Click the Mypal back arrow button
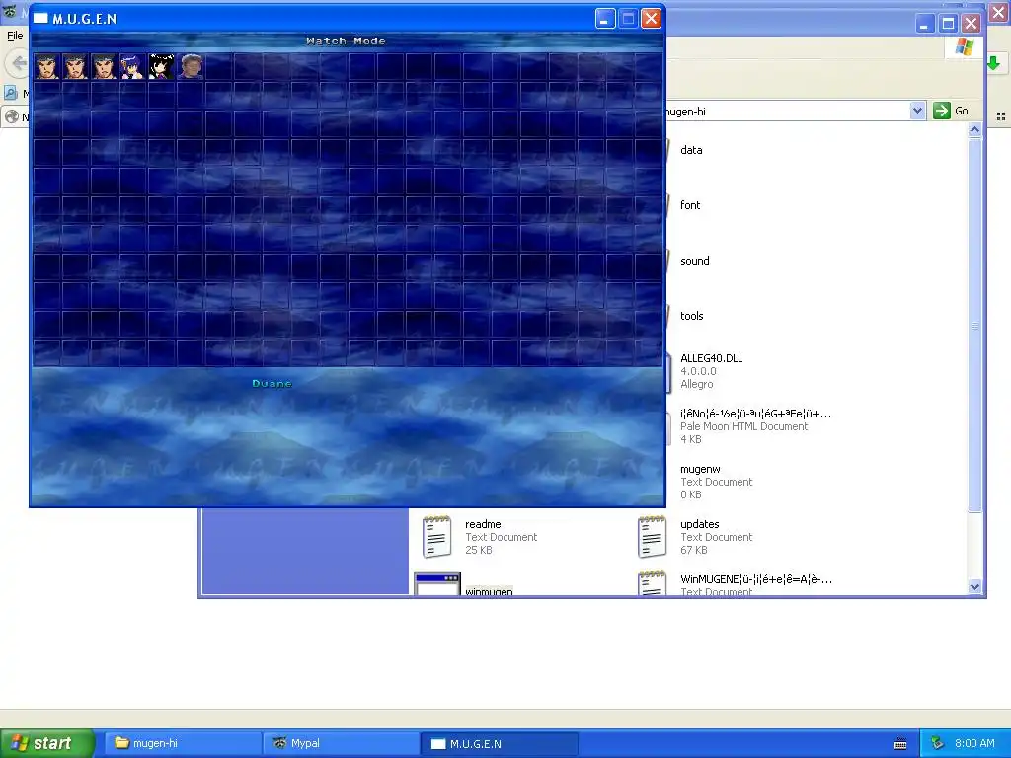The width and height of the screenshot is (1011, 758). point(18,63)
